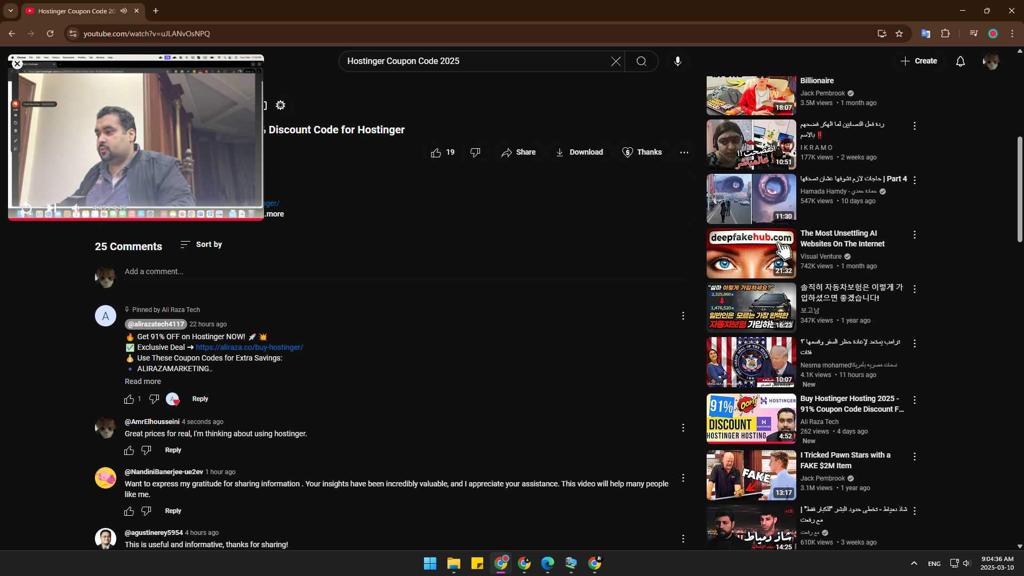Play Buy Hostinger Hosting 2025 thumbnail
Image resolution: width=1024 pixels, height=576 pixels.
tap(751, 419)
